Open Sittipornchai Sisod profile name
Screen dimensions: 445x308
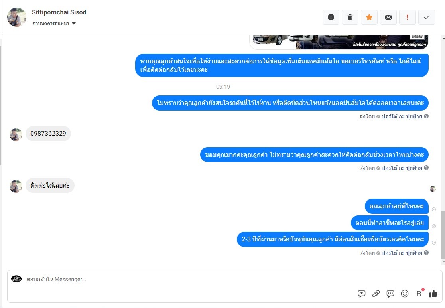(59, 12)
